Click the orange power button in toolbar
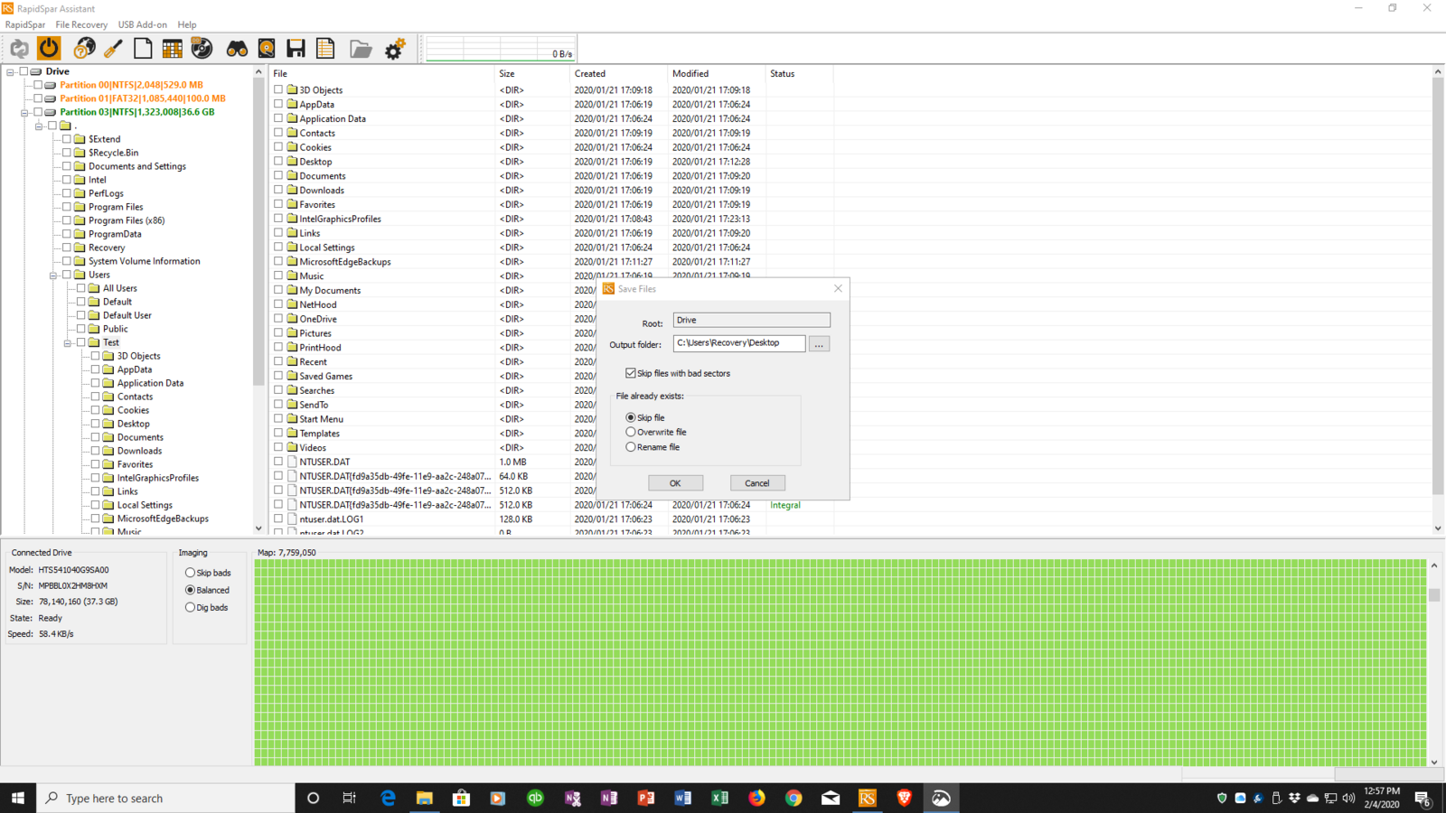 pyautogui.click(x=49, y=49)
